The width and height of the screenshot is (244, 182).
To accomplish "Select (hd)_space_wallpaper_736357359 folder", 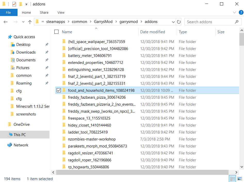I will click(x=96, y=42).
